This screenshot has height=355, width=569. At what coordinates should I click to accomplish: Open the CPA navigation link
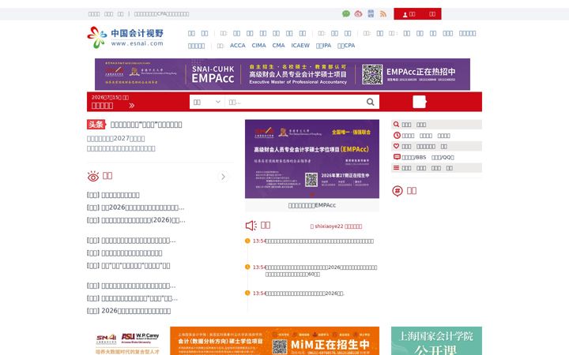point(346,45)
